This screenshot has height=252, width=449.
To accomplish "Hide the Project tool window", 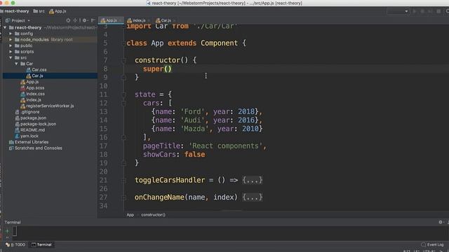I will pyautogui.click(x=93, y=20).
